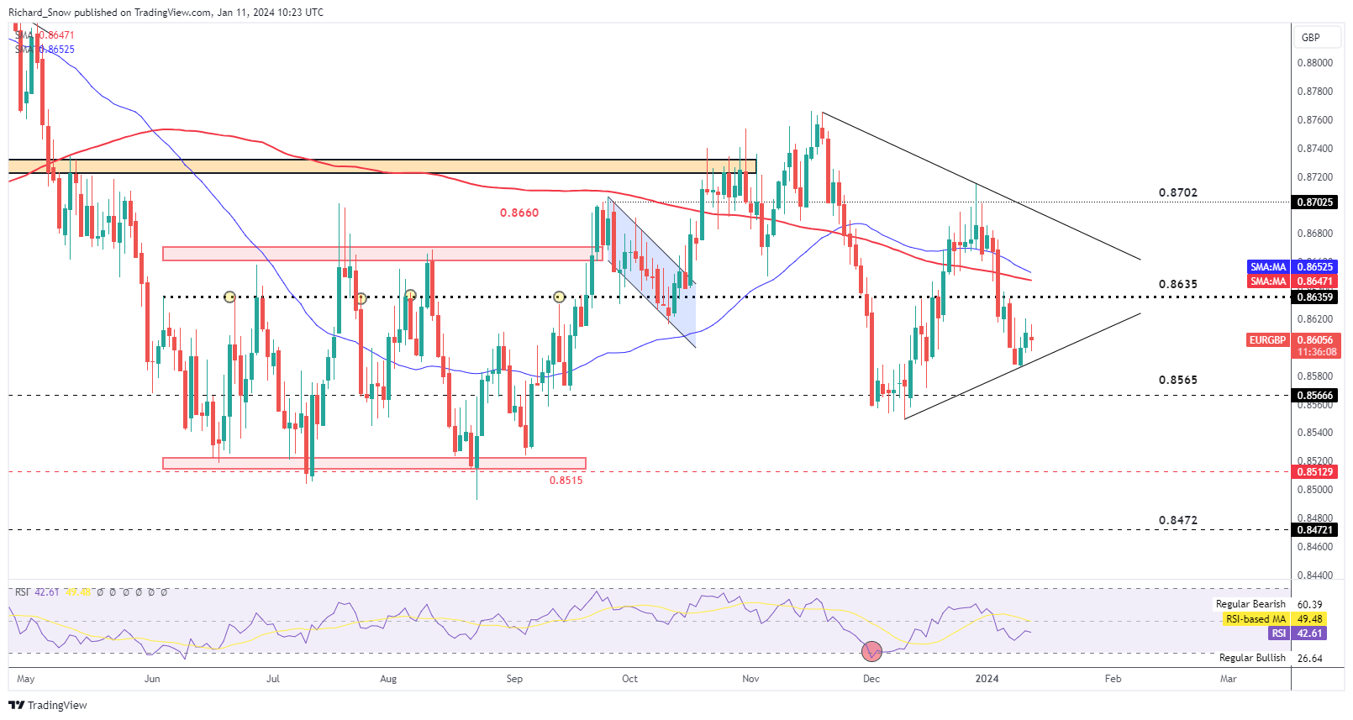Select the red 0.8660 text label
1353x720 pixels.
point(519,213)
